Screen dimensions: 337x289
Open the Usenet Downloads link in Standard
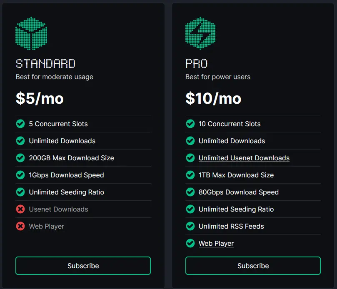[58, 209]
